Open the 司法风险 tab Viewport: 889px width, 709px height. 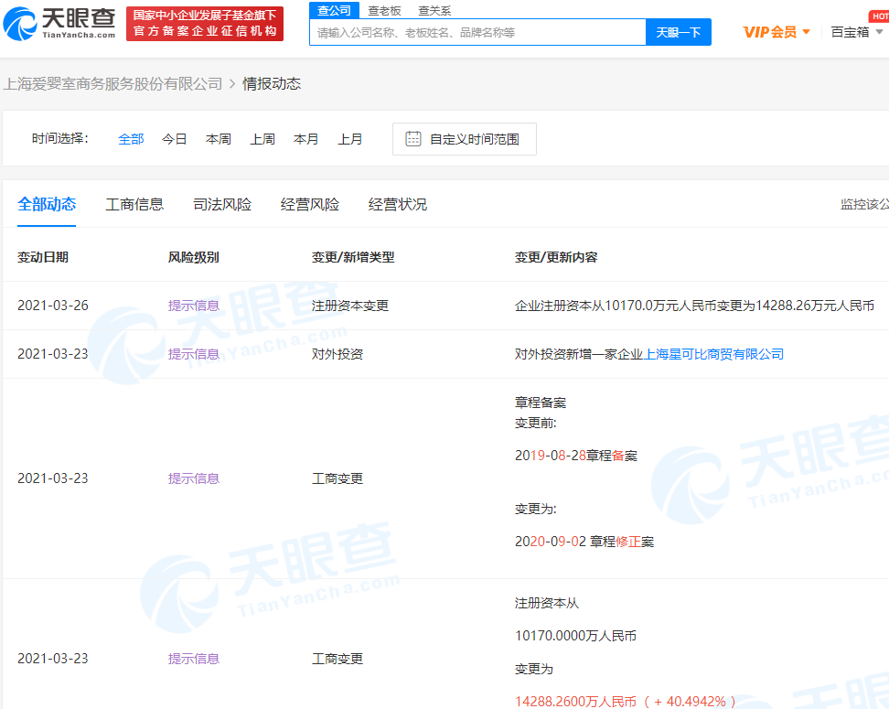click(222, 204)
